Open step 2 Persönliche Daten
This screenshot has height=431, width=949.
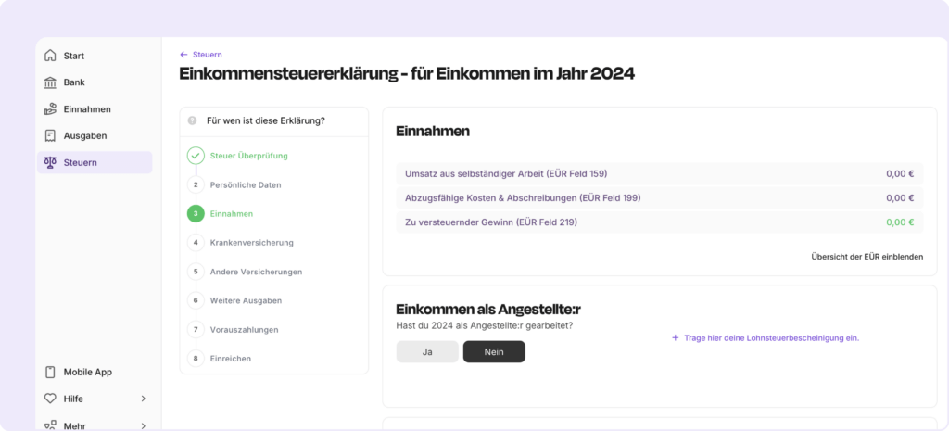point(245,185)
